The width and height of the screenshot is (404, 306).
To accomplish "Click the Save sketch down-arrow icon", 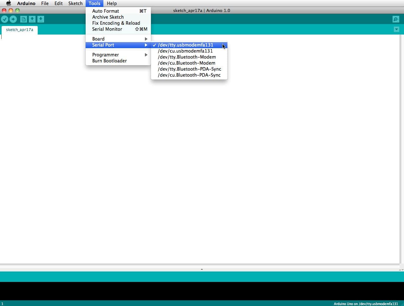I will 41,19.
